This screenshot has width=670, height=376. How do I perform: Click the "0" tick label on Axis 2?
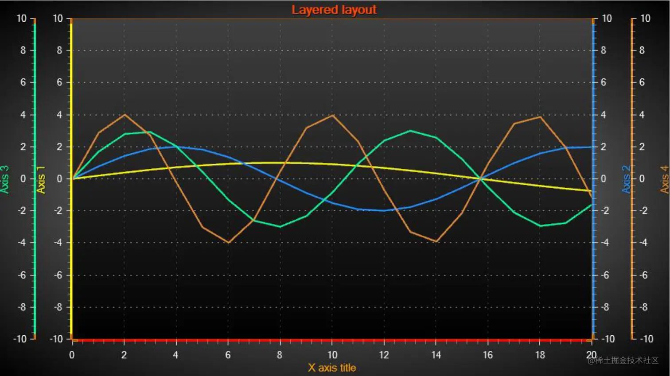point(604,179)
